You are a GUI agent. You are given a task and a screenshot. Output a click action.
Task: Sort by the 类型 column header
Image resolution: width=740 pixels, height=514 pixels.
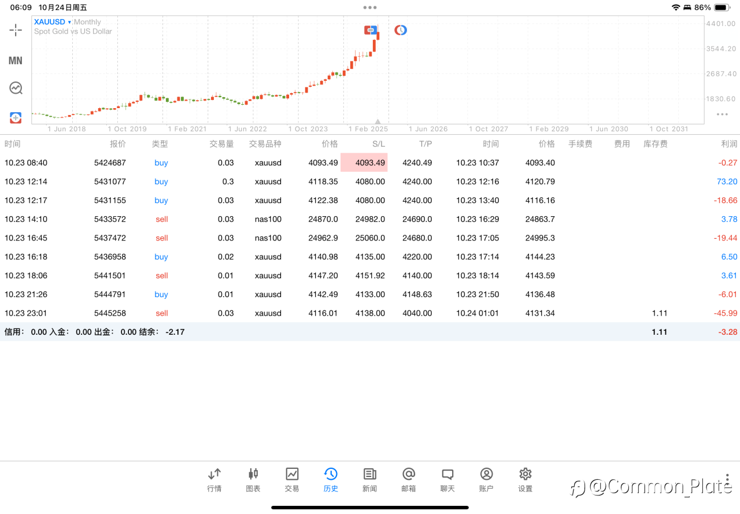[160, 144]
